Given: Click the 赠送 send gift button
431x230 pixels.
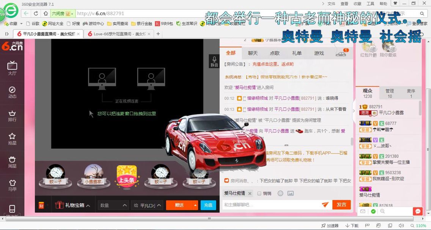Looking at the screenshot, I should click(179, 205).
